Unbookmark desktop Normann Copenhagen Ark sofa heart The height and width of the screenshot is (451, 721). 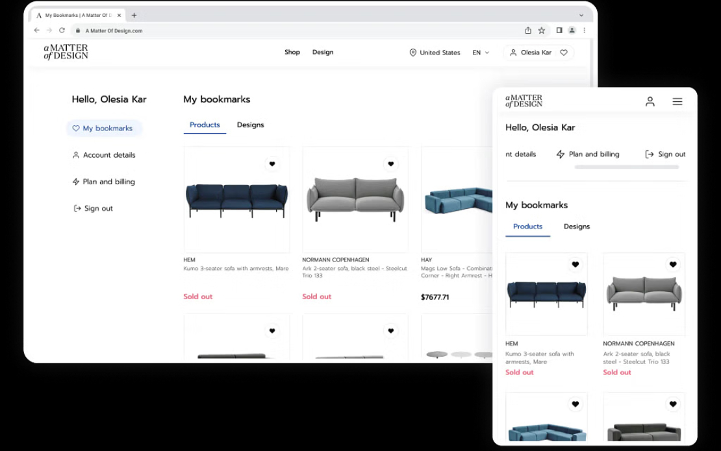coord(391,164)
